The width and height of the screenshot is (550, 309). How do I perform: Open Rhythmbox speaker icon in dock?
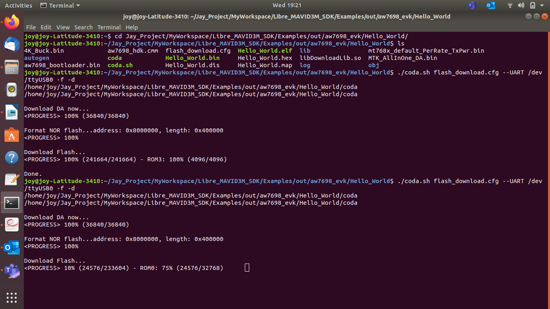12,90
